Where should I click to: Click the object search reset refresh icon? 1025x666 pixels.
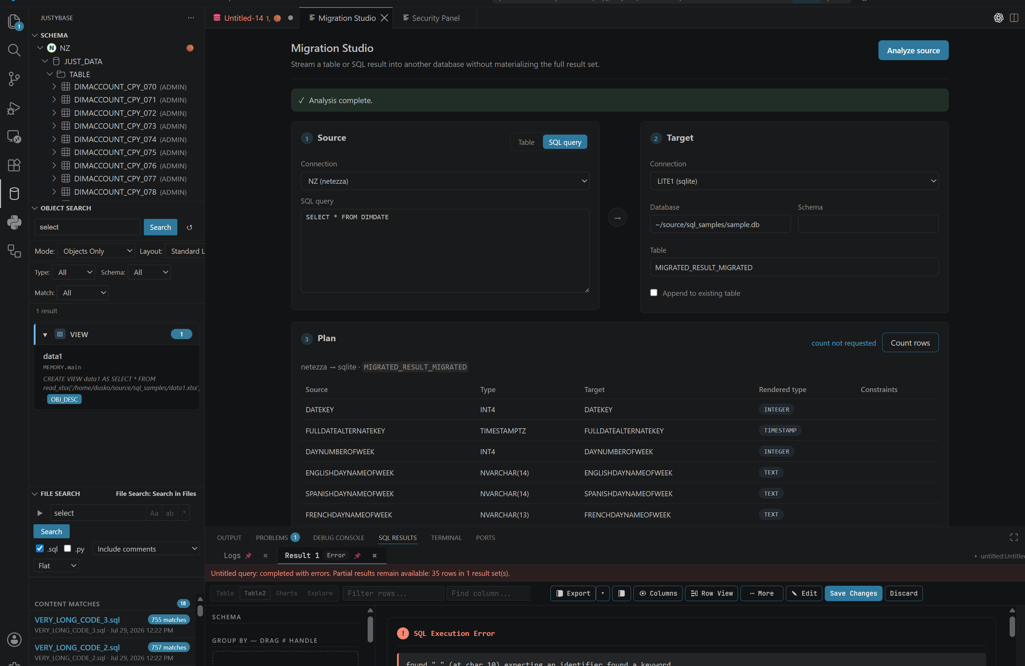189,227
